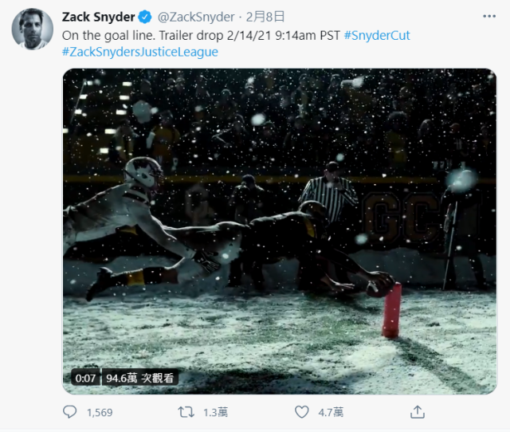The image size is (510, 432).
Task: Click the orange pylon in the video
Action: pyautogui.click(x=392, y=309)
